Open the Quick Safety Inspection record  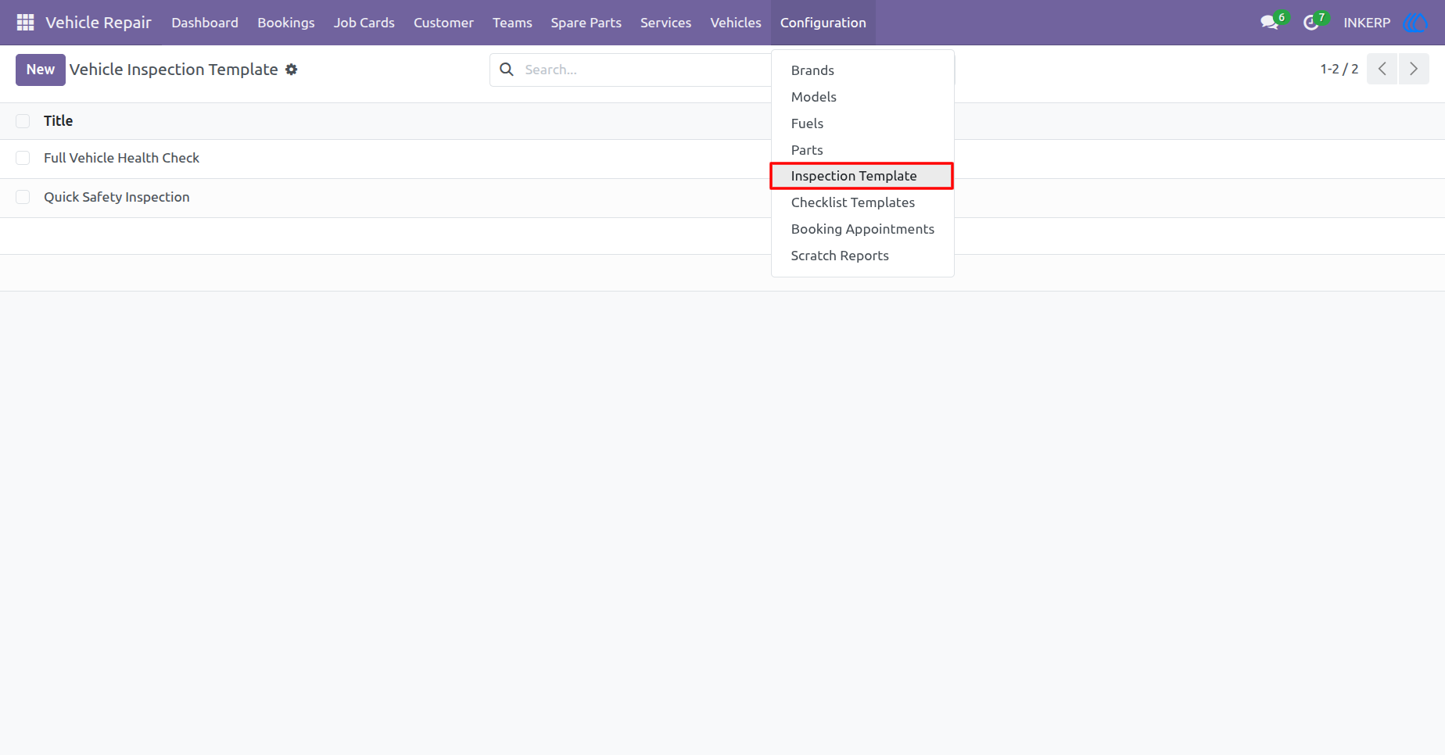[x=117, y=197]
